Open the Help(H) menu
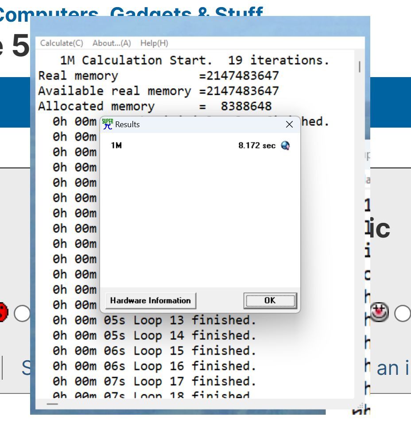 [154, 43]
